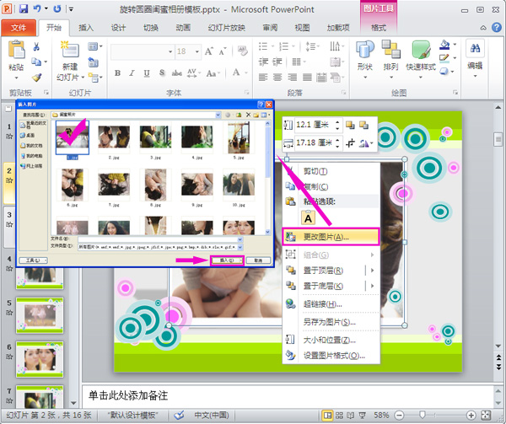This screenshot has height=424, width=506.
Task: Toggle text Shadow formatting
Action: tap(162, 73)
